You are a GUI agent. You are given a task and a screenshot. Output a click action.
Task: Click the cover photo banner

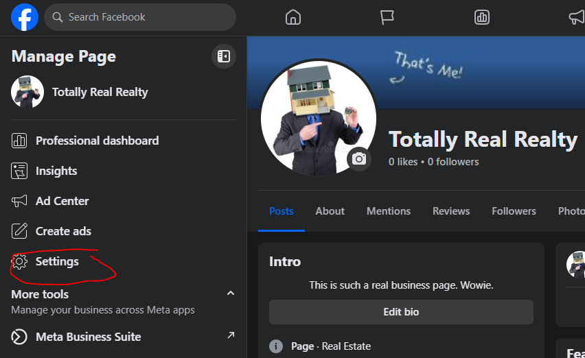[x=416, y=73]
